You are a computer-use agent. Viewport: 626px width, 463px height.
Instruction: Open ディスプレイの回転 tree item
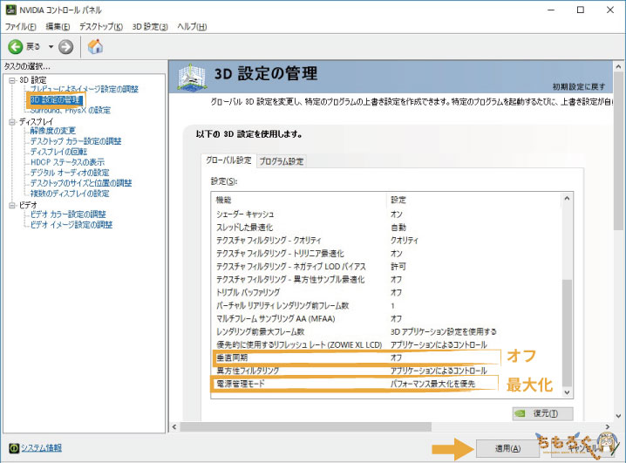tap(58, 152)
